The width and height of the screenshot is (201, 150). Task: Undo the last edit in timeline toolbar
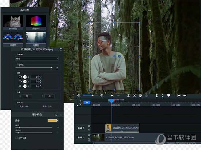112,96
